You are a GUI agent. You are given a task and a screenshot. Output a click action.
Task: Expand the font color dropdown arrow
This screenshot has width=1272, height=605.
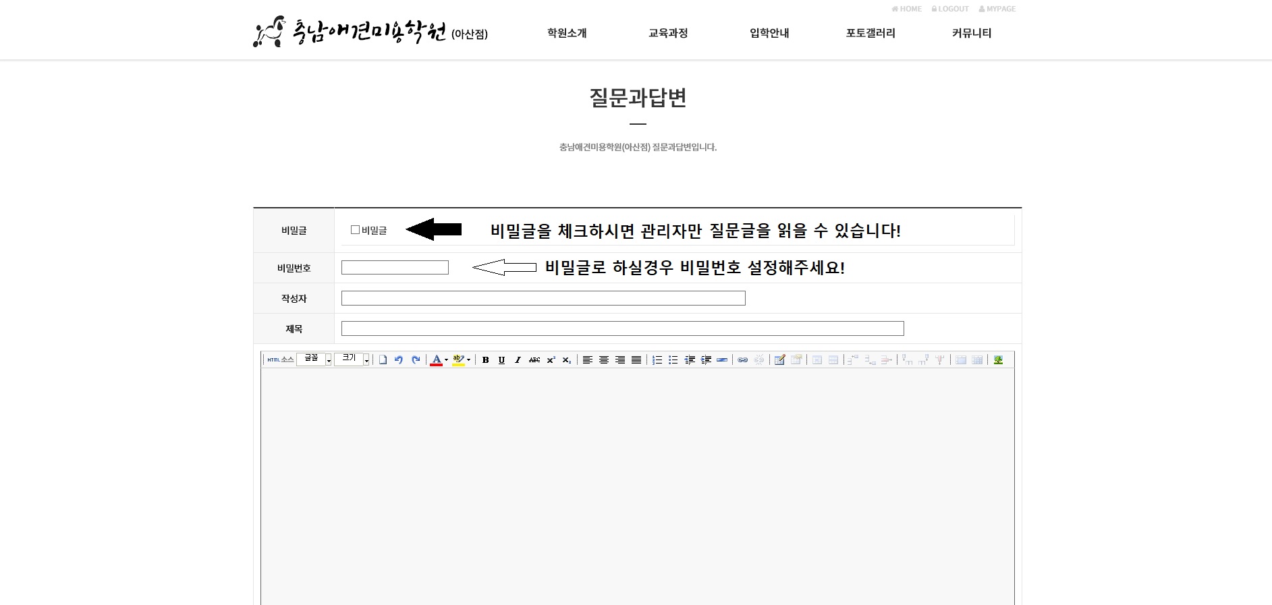(446, 360)
